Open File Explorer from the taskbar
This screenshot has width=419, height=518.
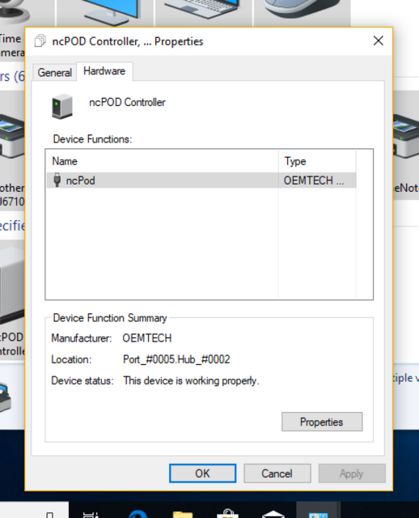click(183, 515)
